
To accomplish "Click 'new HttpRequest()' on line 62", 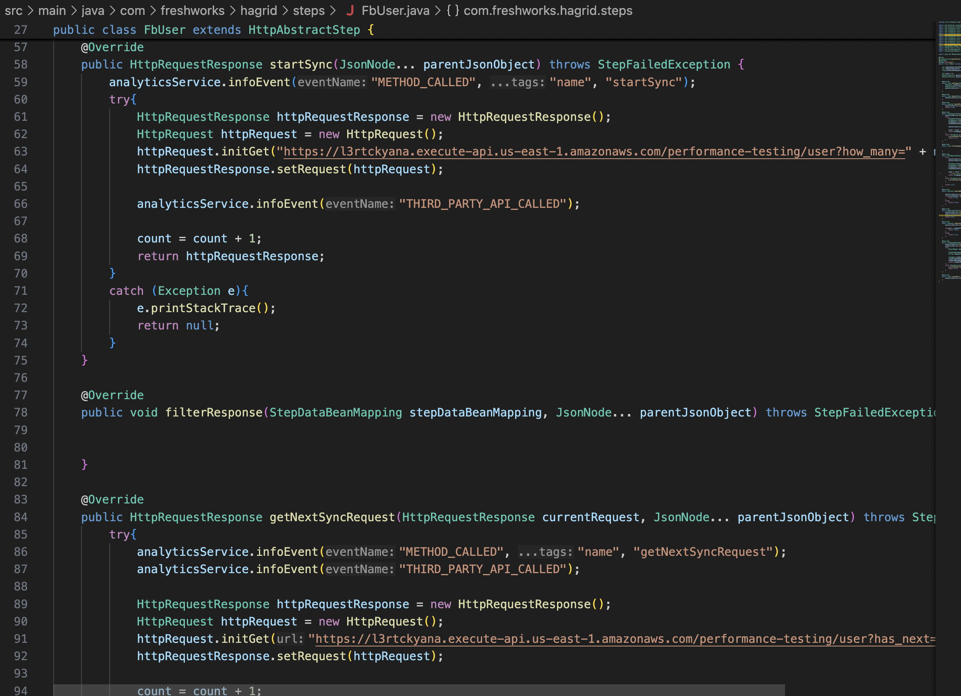I will click(377, 134).
